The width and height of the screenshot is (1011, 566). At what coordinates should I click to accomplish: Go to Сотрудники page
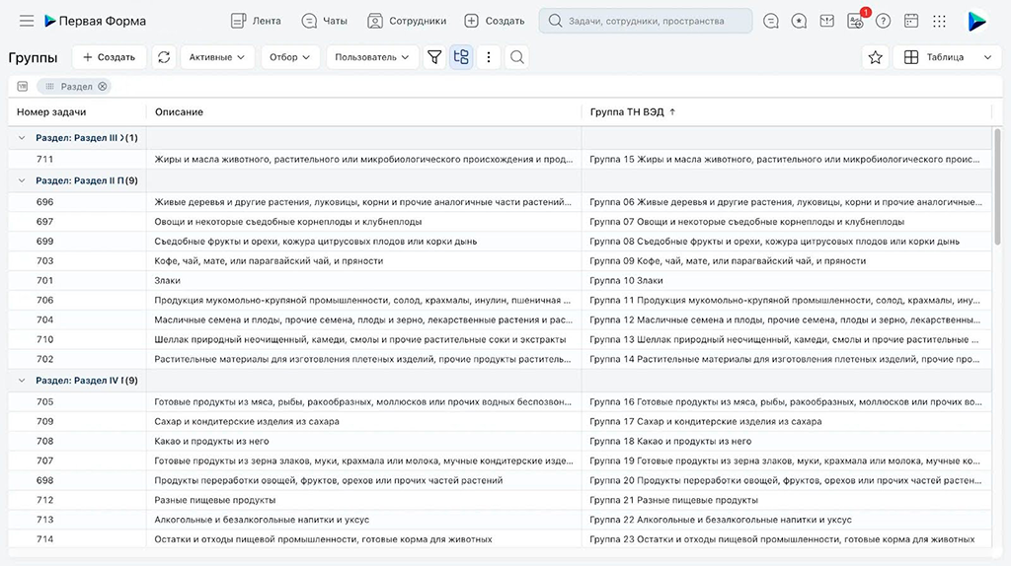407,21
